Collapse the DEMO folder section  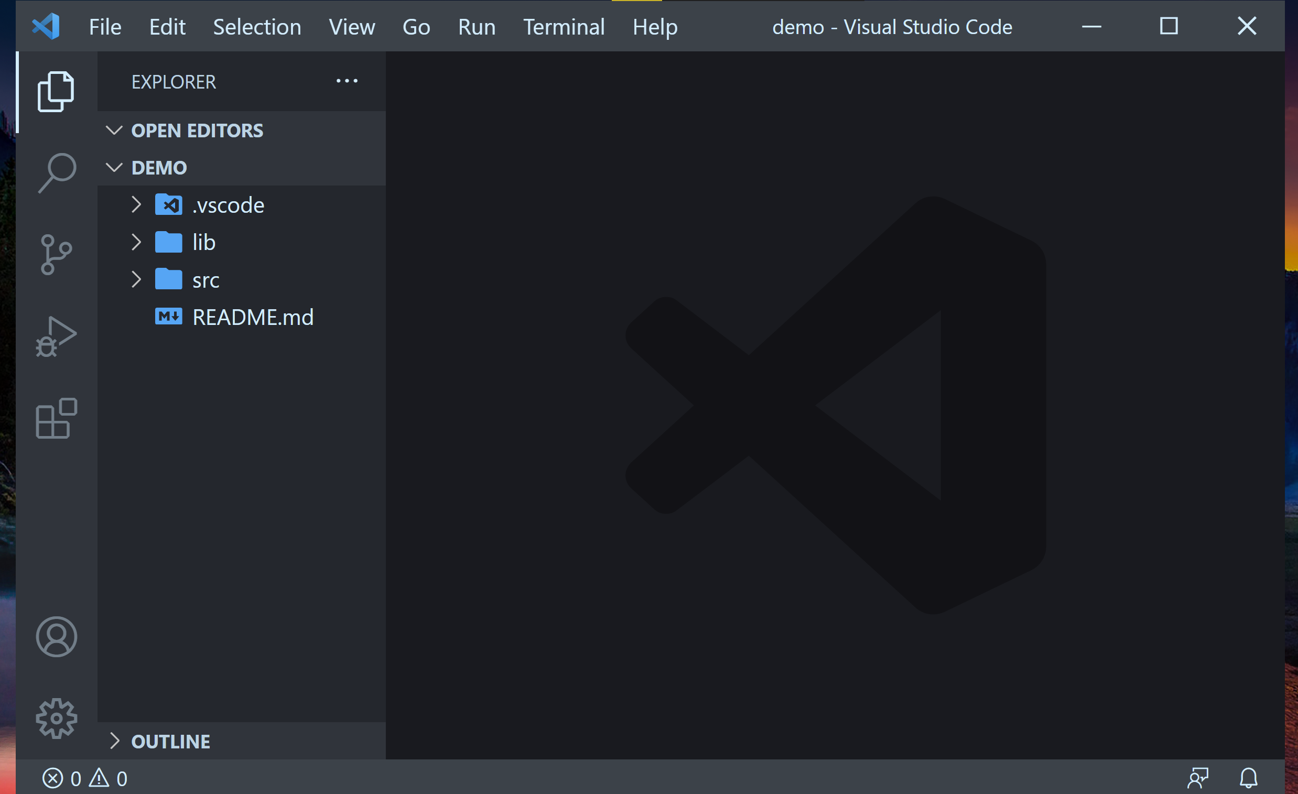[x=114, y=167]
